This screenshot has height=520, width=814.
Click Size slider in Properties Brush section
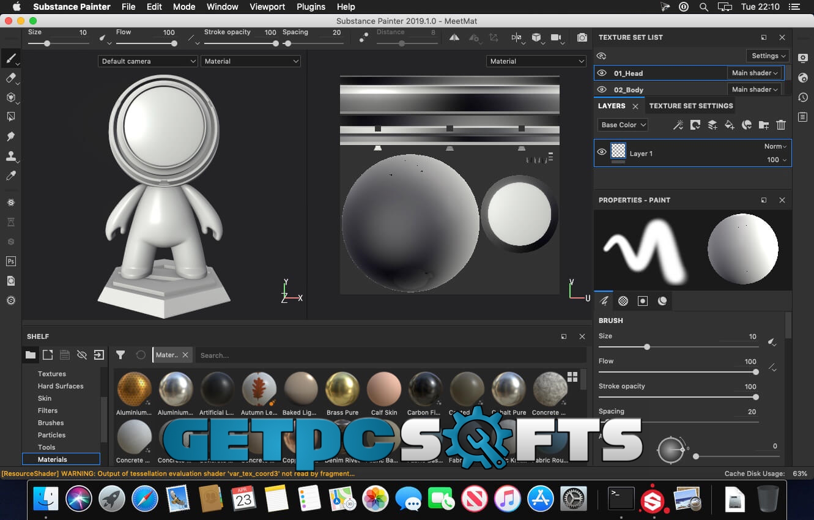click(678, 347)
